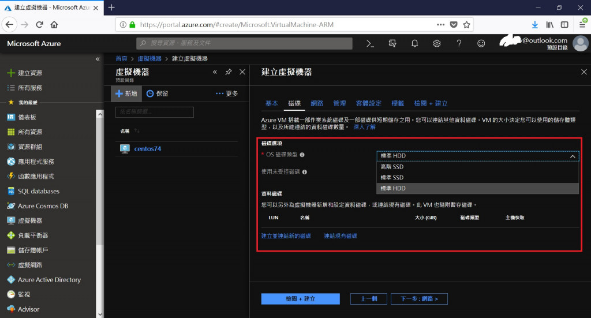Screen dimensions: 591x318
Task: Send feedback via smiley icon
Action: point(481,44)
